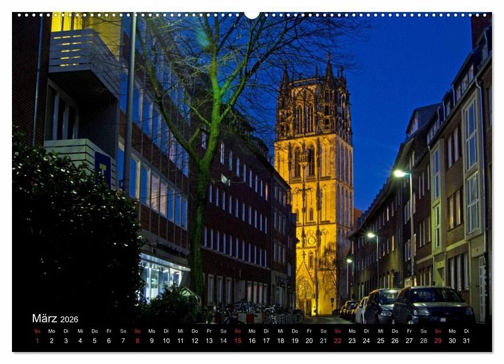Select the last date 31

pyautogui.click(x=466, y=341)
